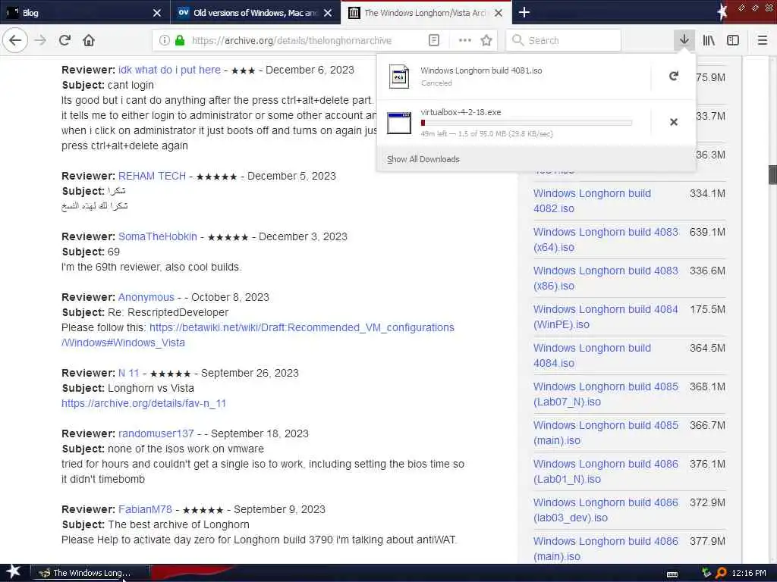This screenshot has width=777, height=582.
Task: Bookmark this page with the star
Action: coord(486,41)
